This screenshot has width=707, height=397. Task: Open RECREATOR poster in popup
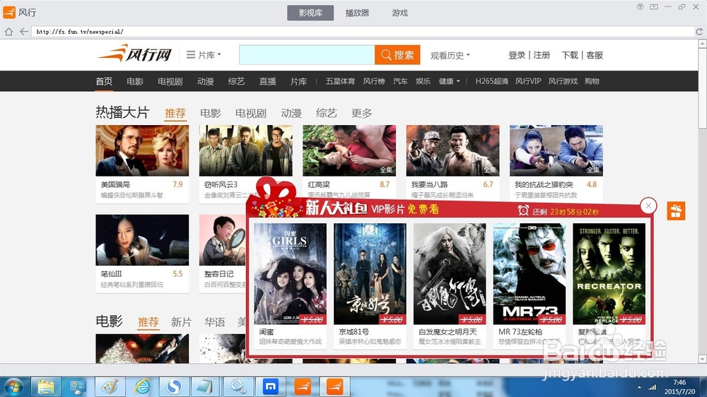coord(609,274)
